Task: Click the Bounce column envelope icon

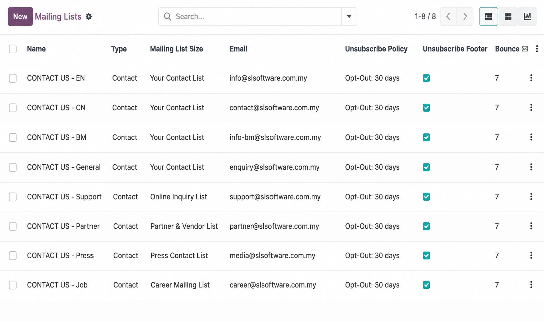Action: pos(525,49)
